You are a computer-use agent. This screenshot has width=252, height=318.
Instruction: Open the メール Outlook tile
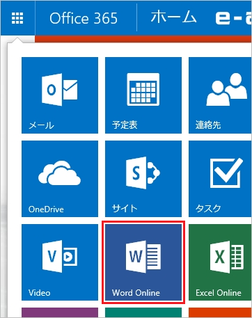point(60,95)
